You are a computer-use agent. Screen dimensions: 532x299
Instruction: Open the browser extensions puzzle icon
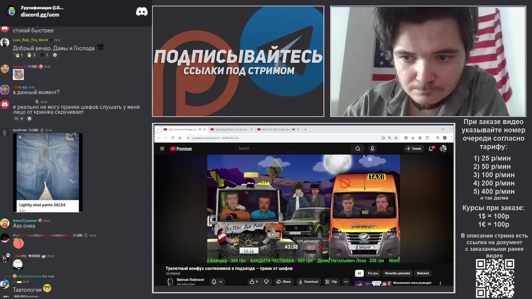click(x=427, y=137)
